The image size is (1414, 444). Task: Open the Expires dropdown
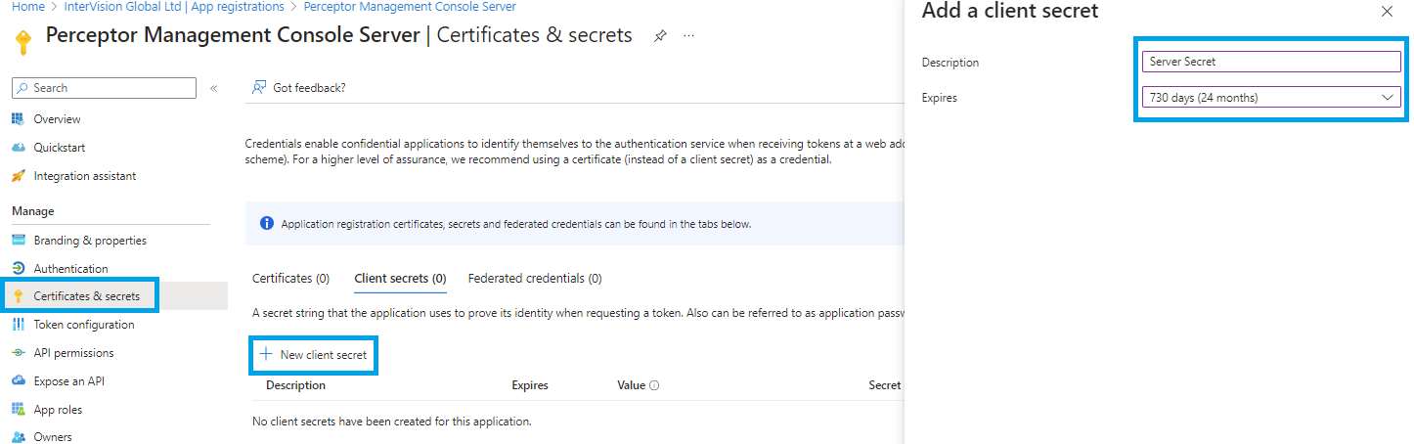pyautogui.click(x=1271, y=98)
